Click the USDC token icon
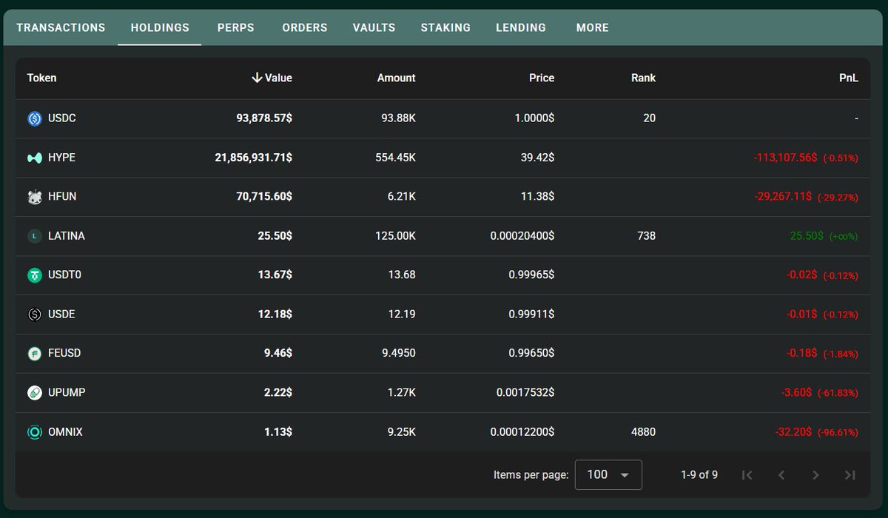The height and width of the screenshot is (518, 888). click(35, 118)
